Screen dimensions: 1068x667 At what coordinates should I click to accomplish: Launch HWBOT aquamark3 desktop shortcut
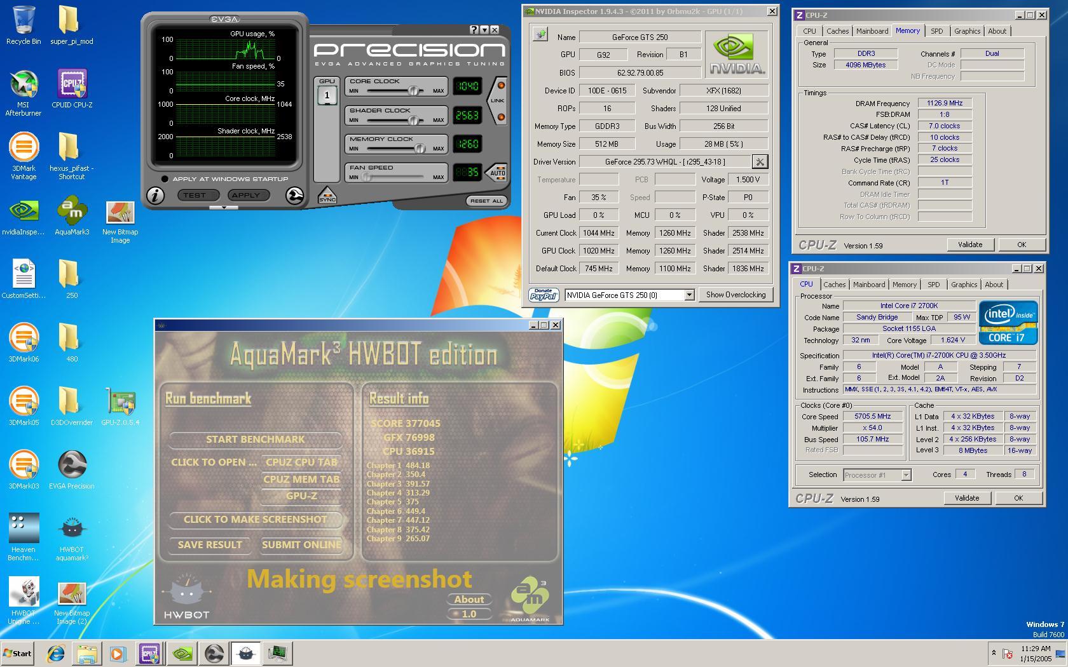72,537
